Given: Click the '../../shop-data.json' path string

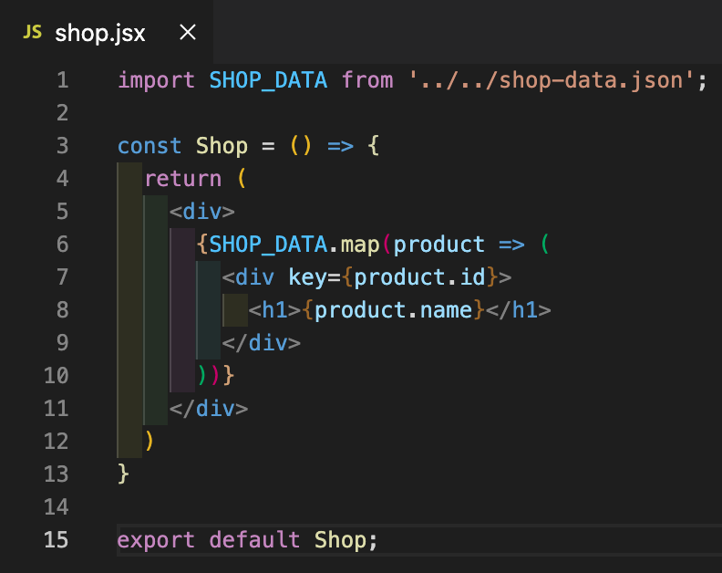Looking at the screenshot, I should click(552, 80).
